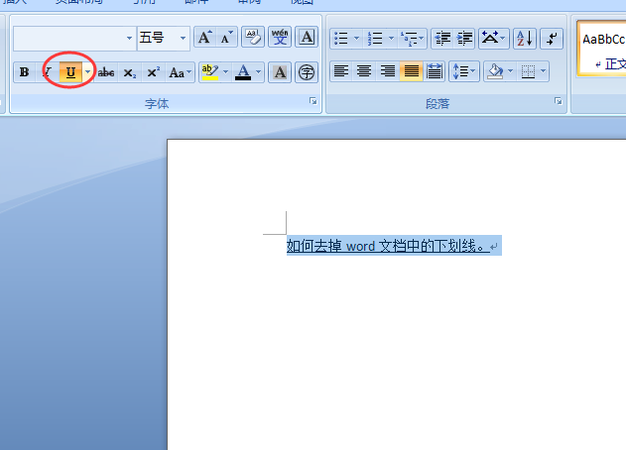Open the Change Case menu
Viewport: 626px width, 450px height.
[180, 72]
